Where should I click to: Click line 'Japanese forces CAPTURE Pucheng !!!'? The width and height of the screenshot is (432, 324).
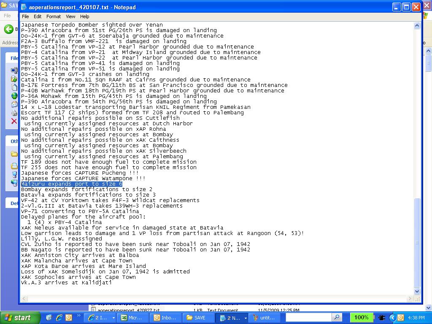point(80,173)
